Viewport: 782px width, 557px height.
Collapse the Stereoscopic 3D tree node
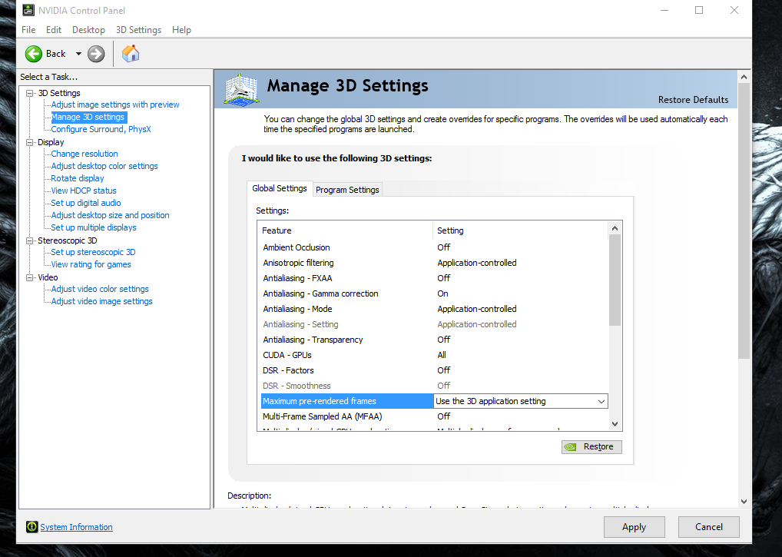click(30, 240)
